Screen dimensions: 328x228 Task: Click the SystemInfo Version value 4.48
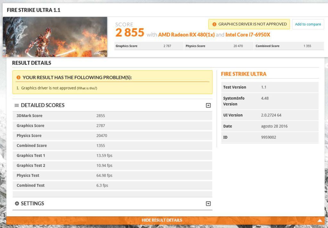point(265,98)
